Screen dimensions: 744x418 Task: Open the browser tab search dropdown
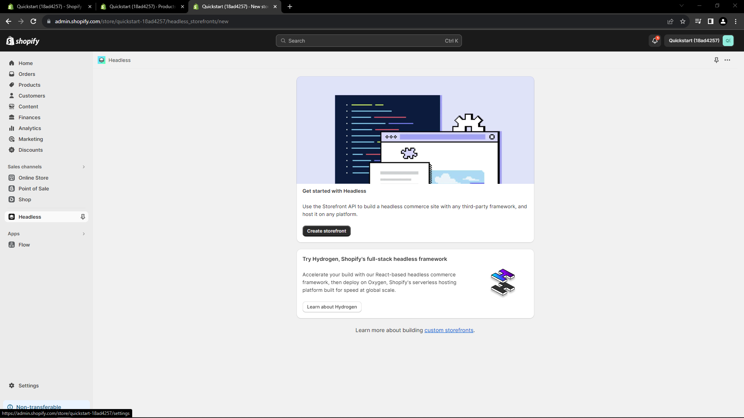pos(681,5)
